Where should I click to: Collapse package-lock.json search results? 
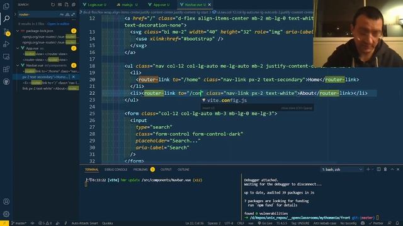pyautogui.click(x=18, y=31)
